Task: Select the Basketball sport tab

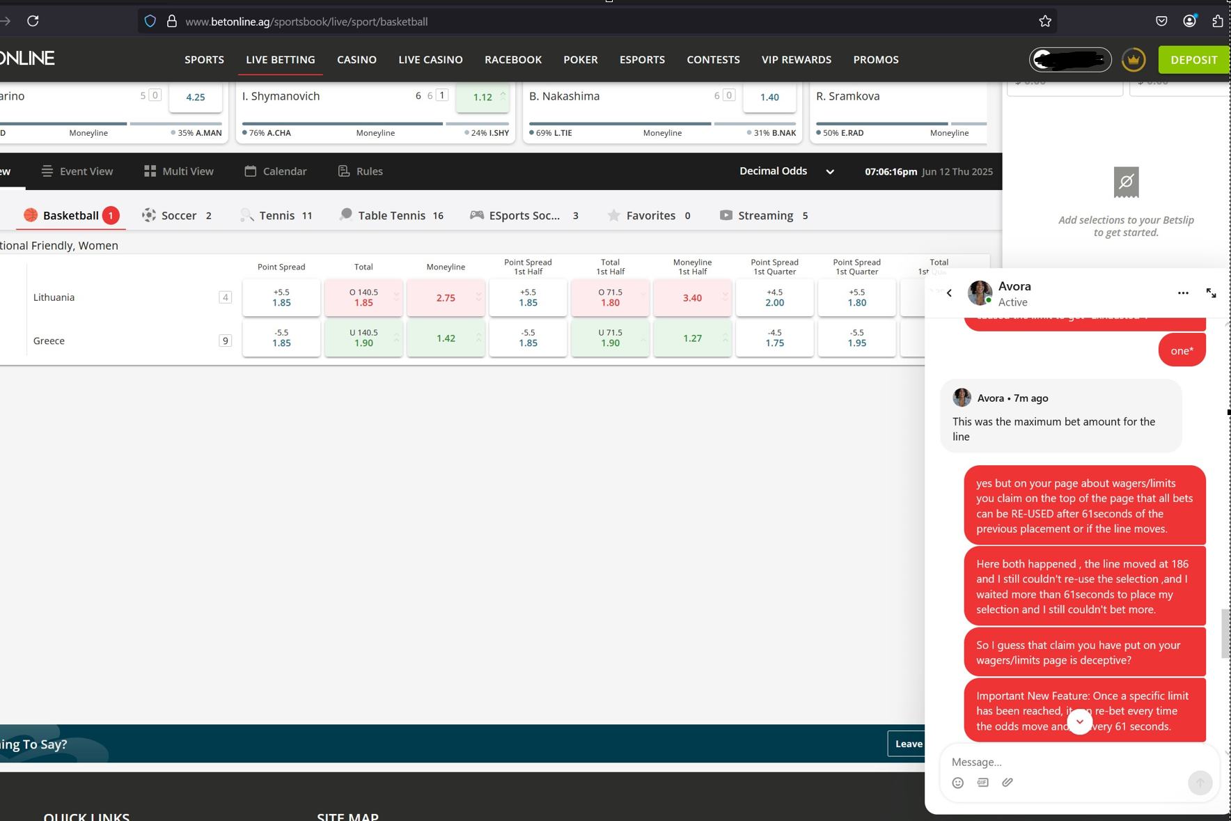Action: (71, 216)
